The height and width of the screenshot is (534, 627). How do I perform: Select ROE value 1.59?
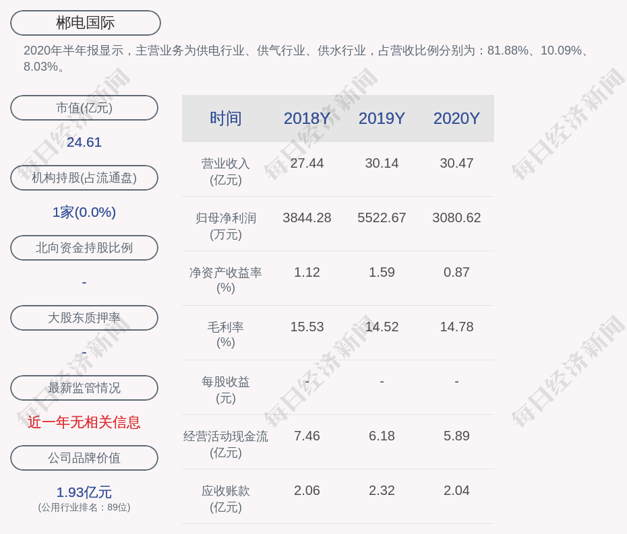[x=382, y=273]
